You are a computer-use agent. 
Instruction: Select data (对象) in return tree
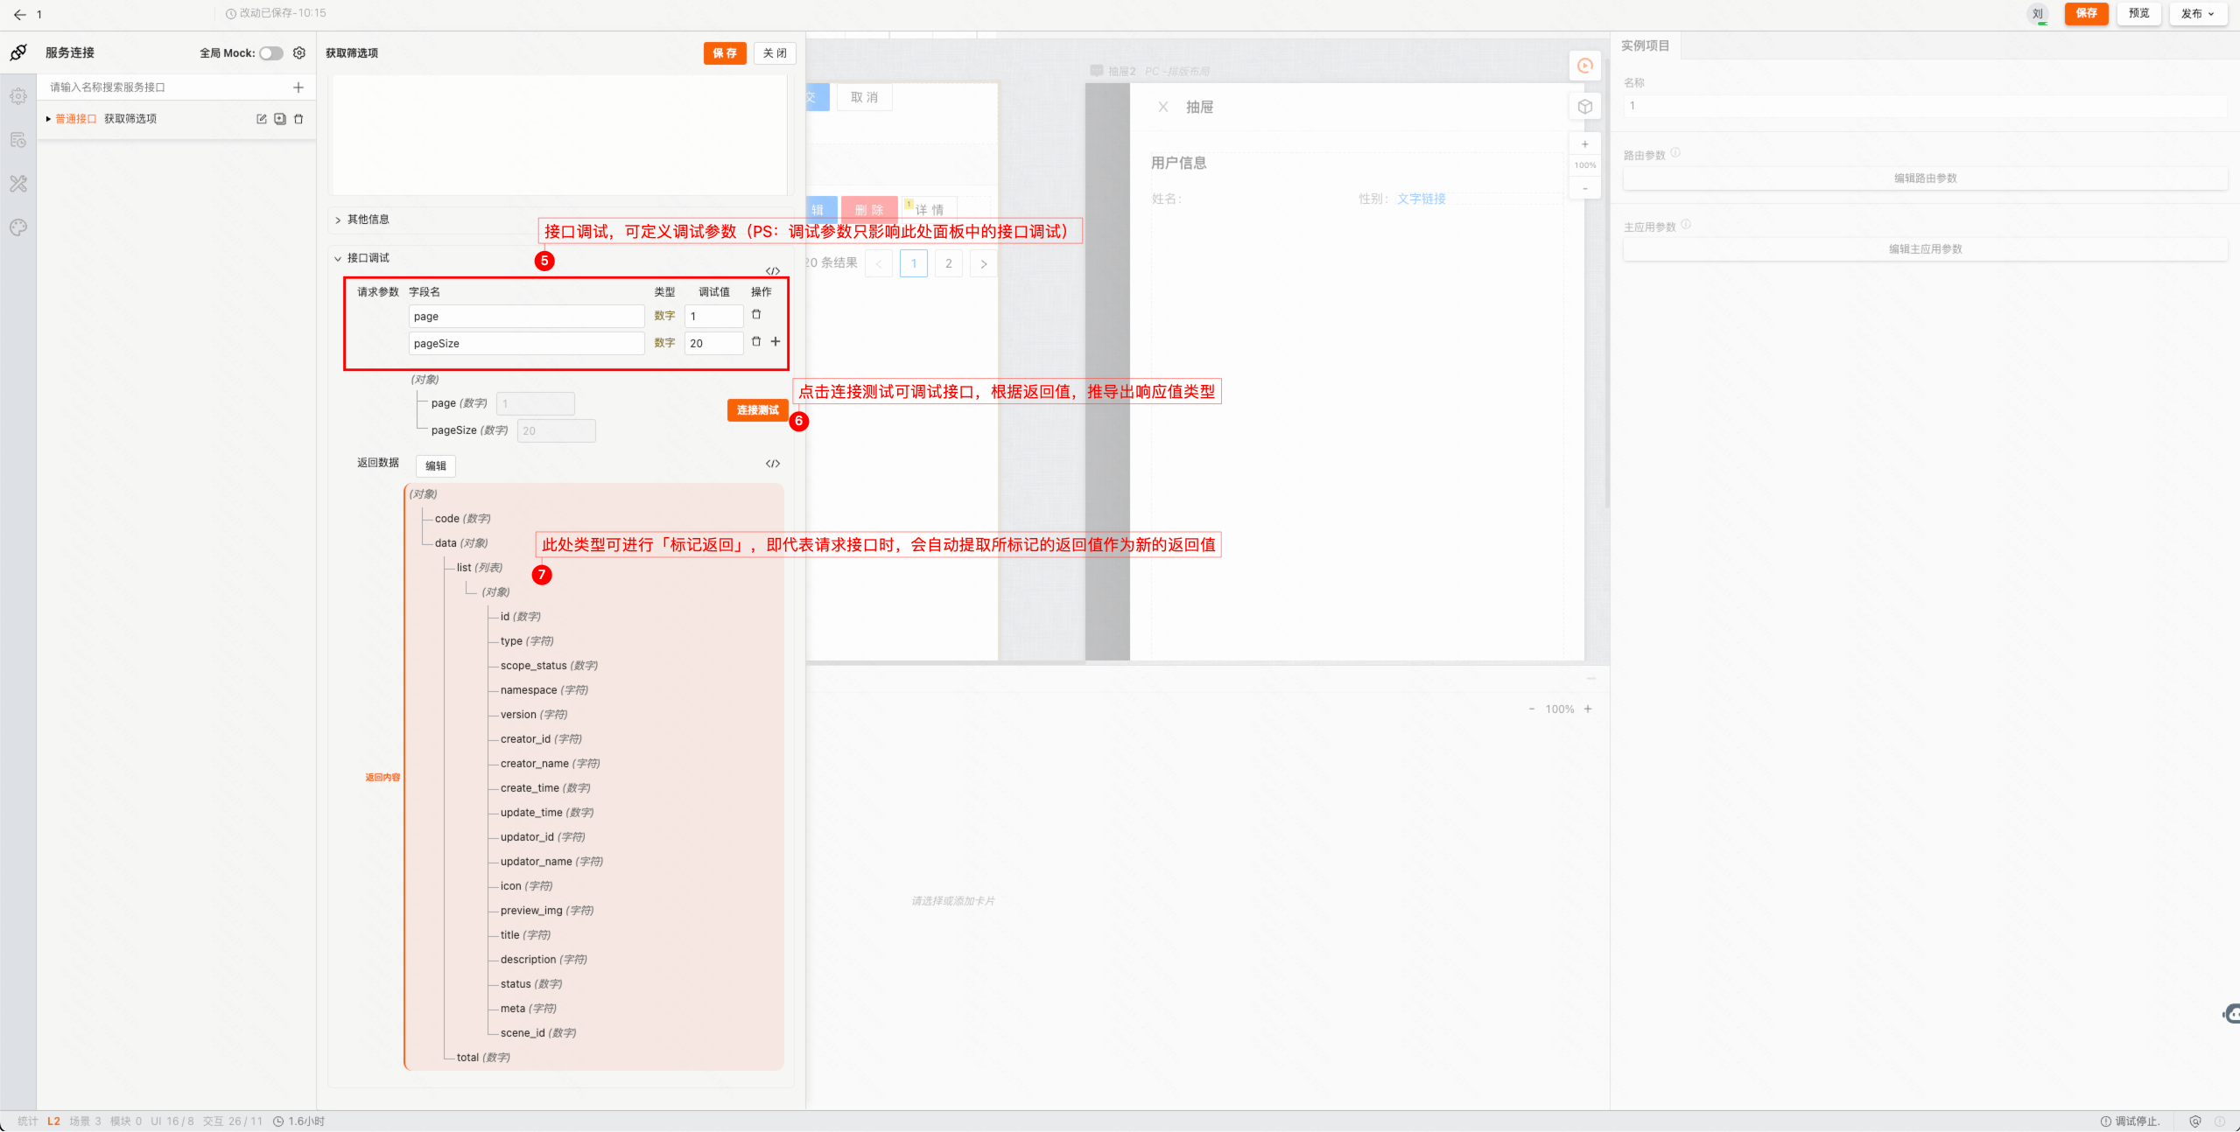[x=461, y=543]
